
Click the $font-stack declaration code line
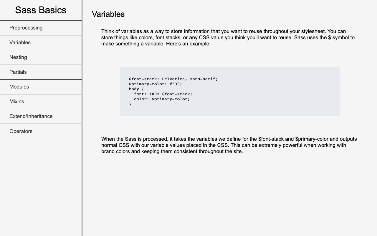tap(173, 79)
